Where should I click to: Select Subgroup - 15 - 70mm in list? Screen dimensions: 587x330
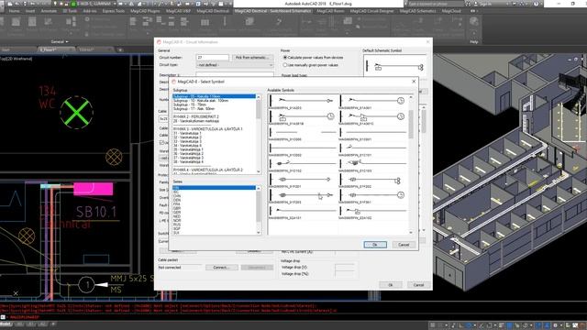(190, 104)
